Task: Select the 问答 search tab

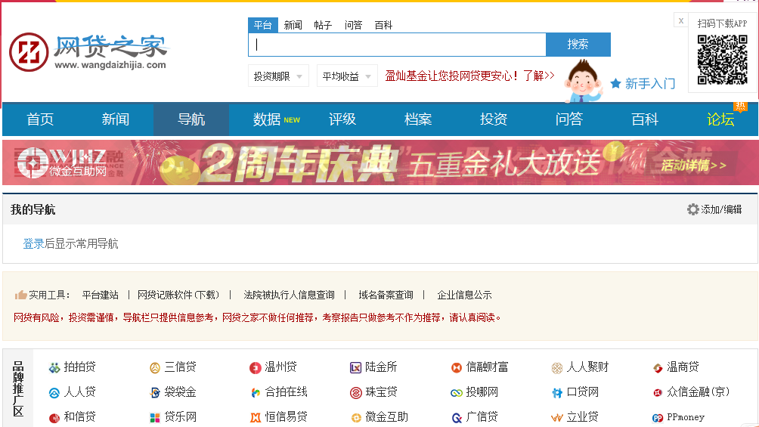Action: (x=353, y=25)
